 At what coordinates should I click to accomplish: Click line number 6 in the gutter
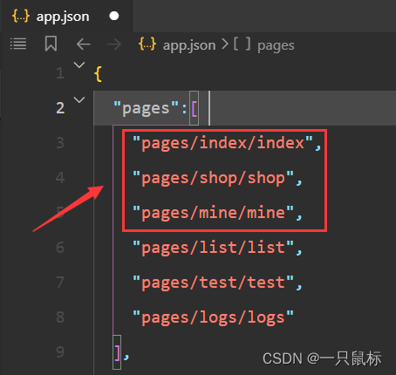click(x=60, y=248)
